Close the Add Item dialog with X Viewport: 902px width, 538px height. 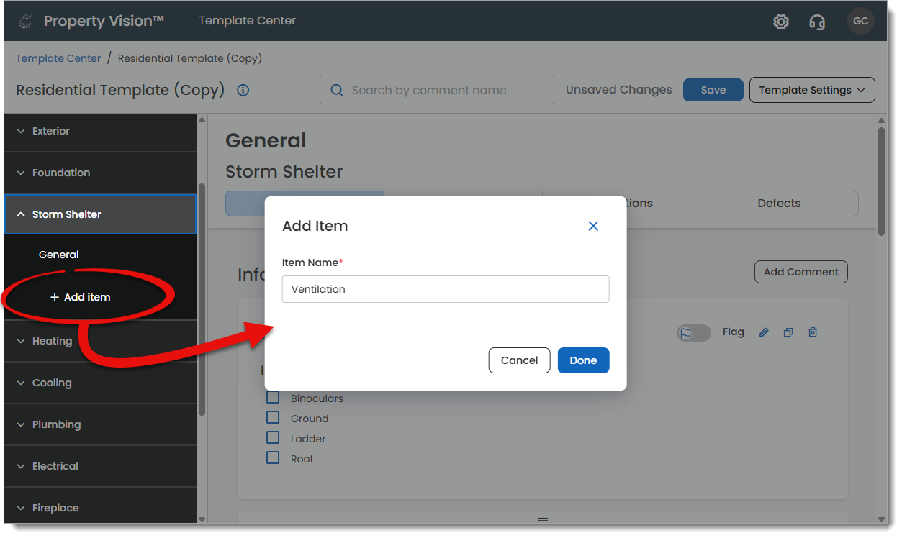tap(593, 226)
